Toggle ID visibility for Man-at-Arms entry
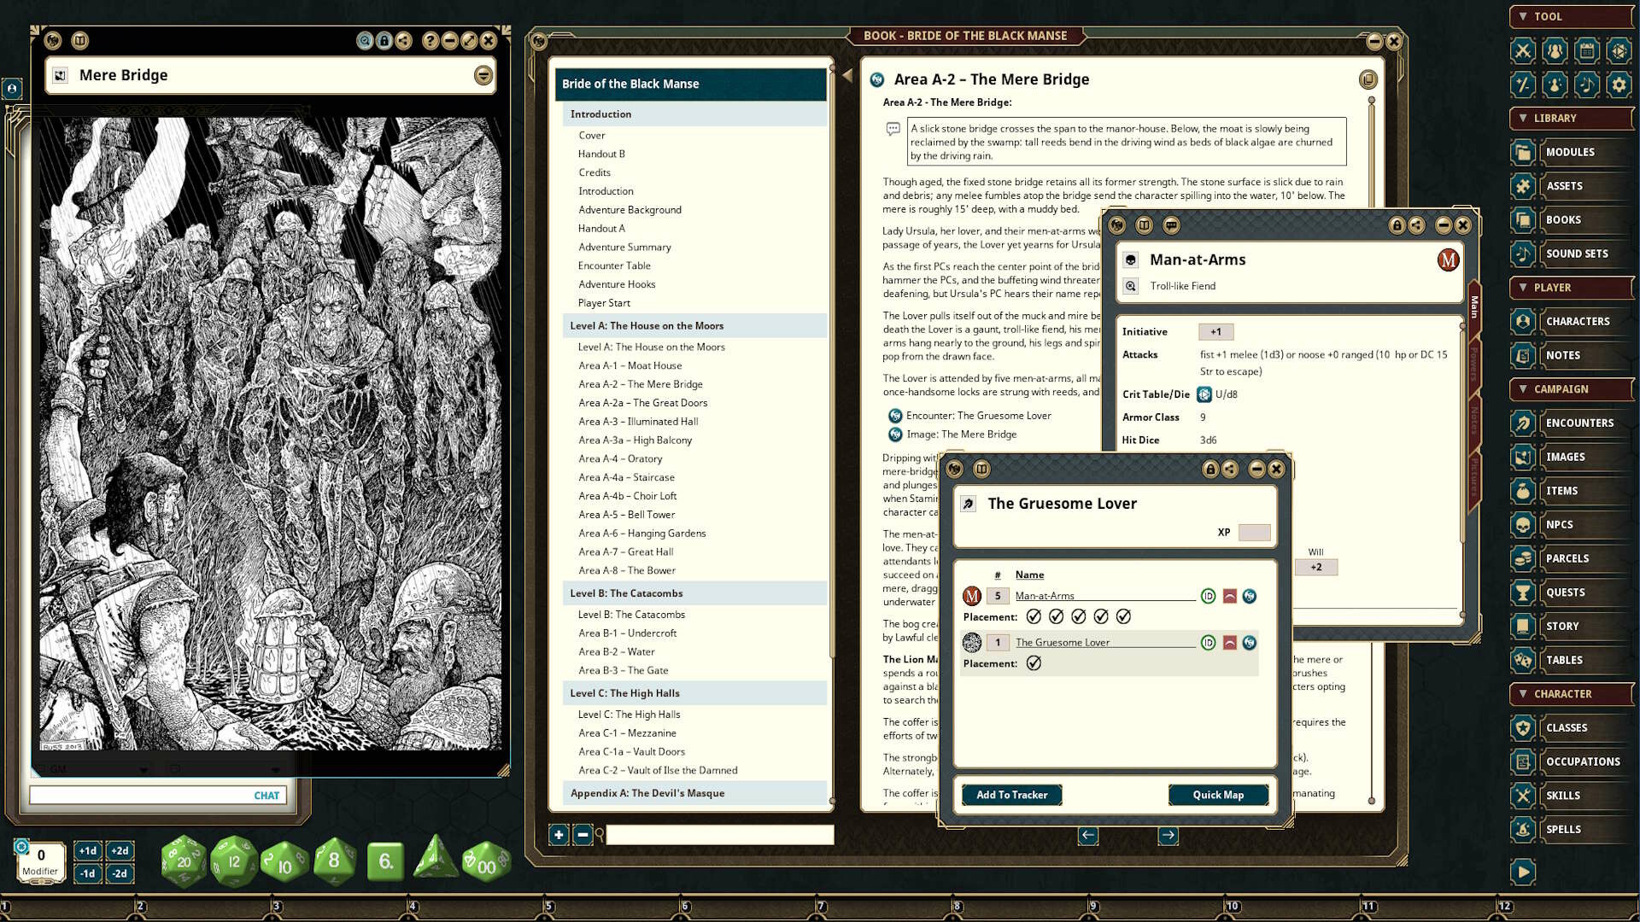This screenshot has height=922, width=1640. 1209,595
